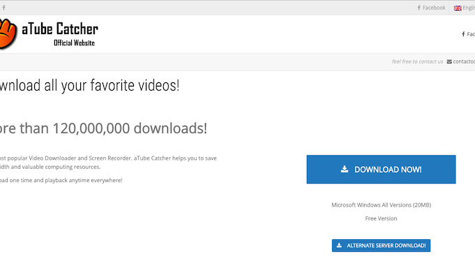The image size is (475, 279).
Task: Click the DOWNLOAD NOW! button
Action: click(x=381, y=169)
